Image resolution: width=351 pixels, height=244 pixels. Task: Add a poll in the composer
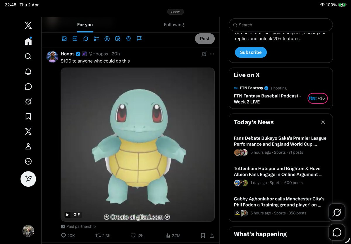tap(96, 39)
